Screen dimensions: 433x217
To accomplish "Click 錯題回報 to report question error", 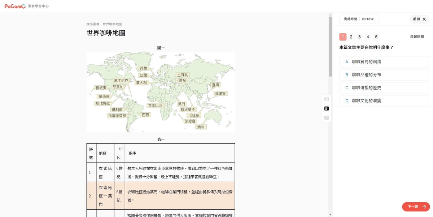I will click(x=417, y=37).
